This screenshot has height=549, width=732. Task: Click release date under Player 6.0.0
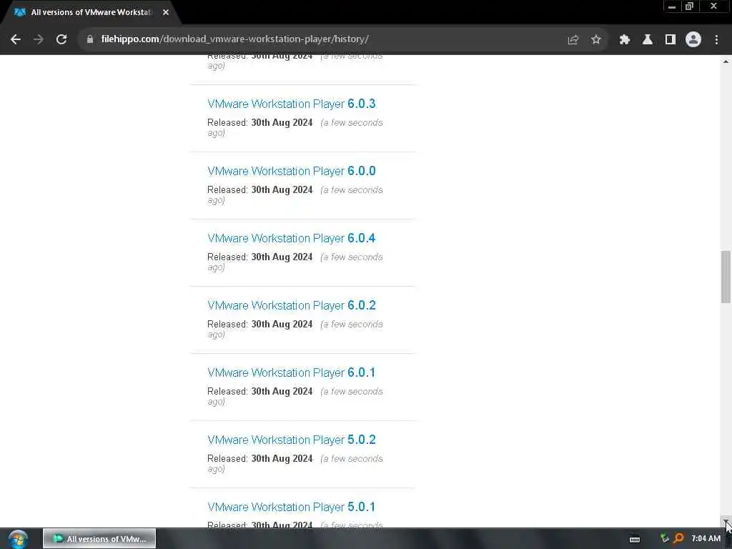[x=282, y=190]
